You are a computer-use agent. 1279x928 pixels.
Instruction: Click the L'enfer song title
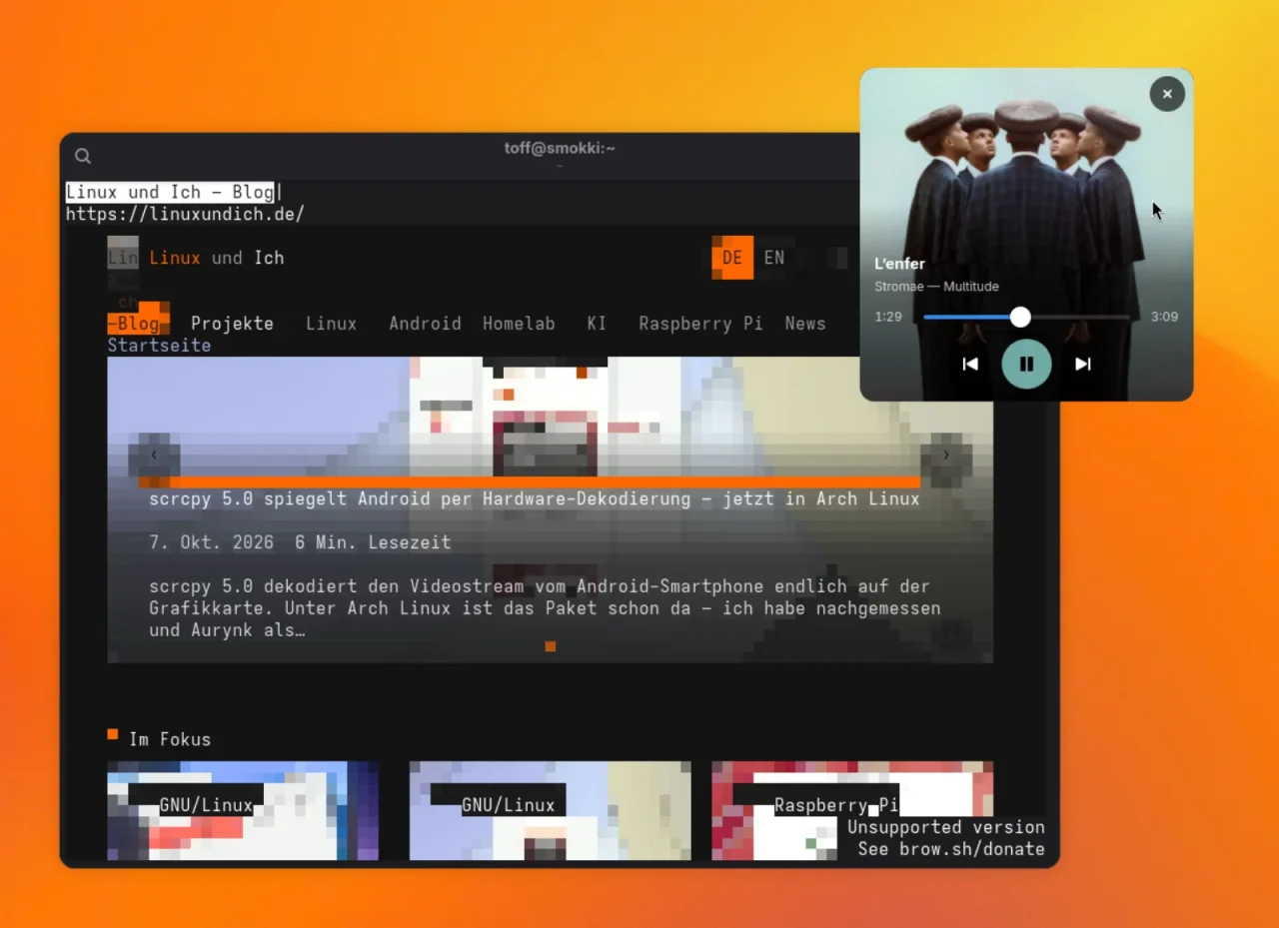(899, 264)
